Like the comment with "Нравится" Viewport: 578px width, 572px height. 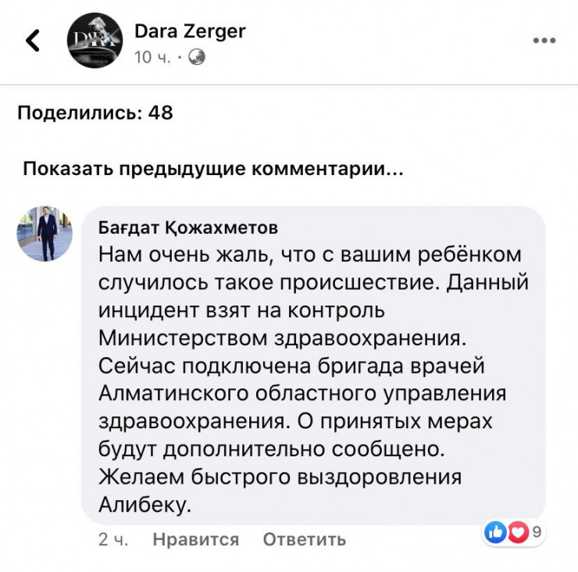click(x=195, y=539)
